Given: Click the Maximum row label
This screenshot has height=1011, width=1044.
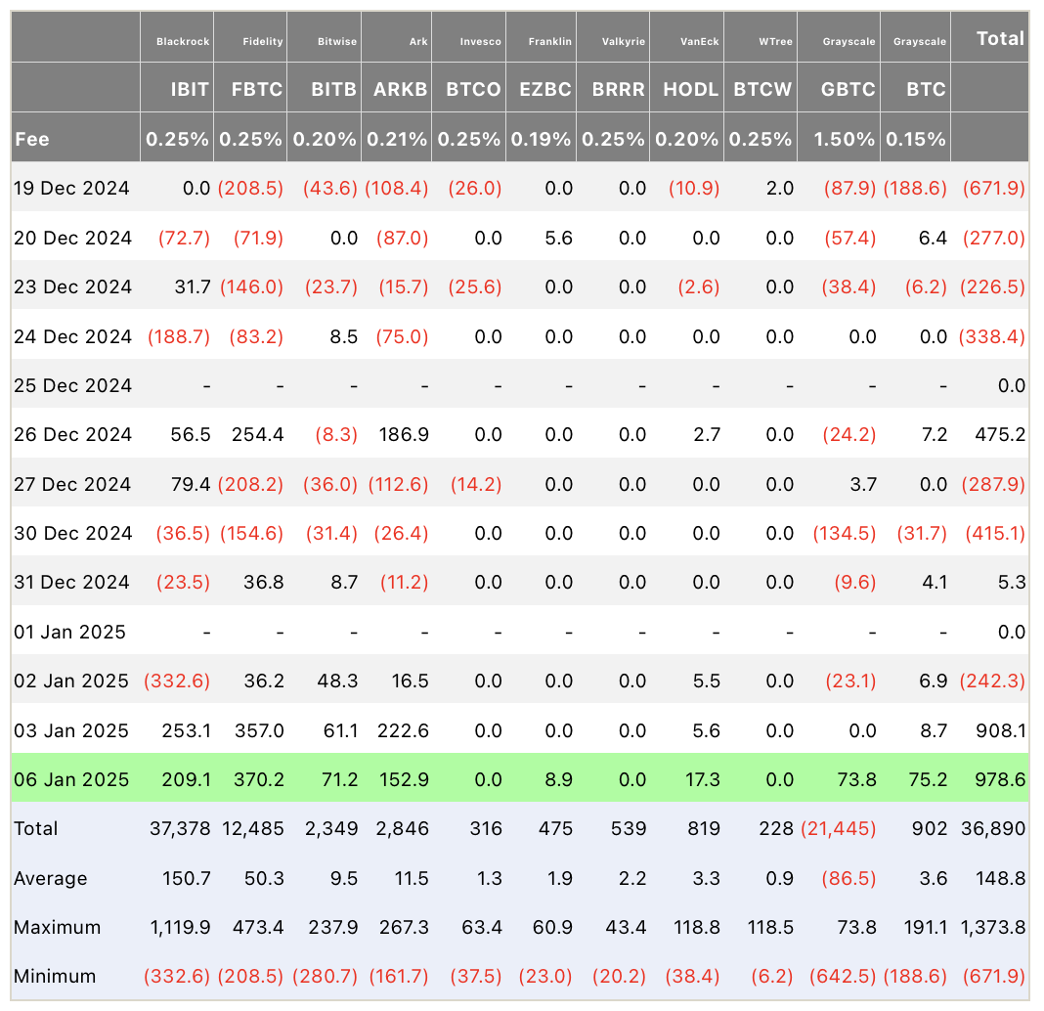Looking at the screenshot, I should pos(58,927).
